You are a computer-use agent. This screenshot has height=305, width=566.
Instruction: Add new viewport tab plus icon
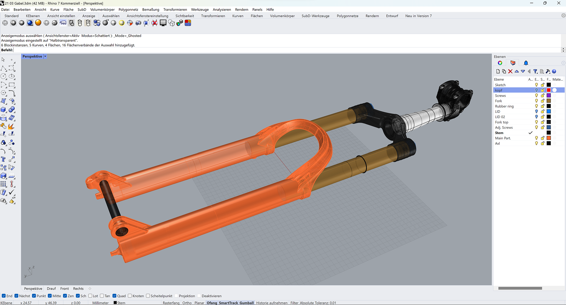click(x=90, y=288)
